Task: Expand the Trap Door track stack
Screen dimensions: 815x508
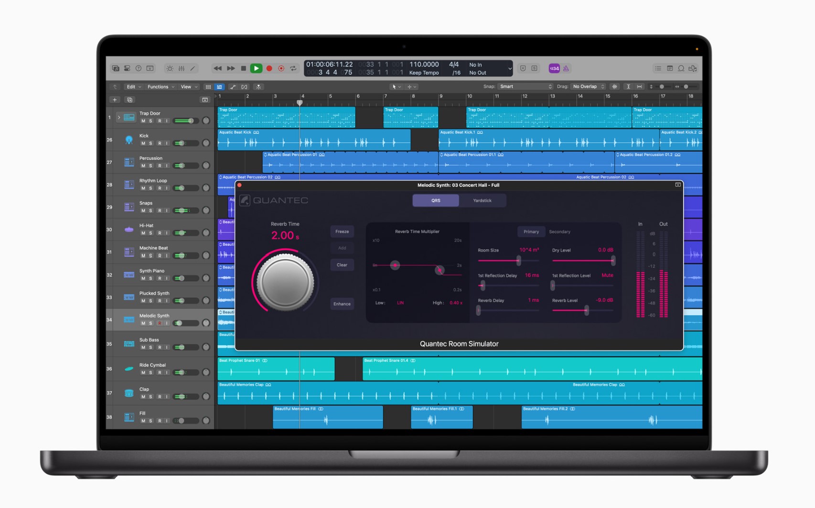Action: coord(119,117)
